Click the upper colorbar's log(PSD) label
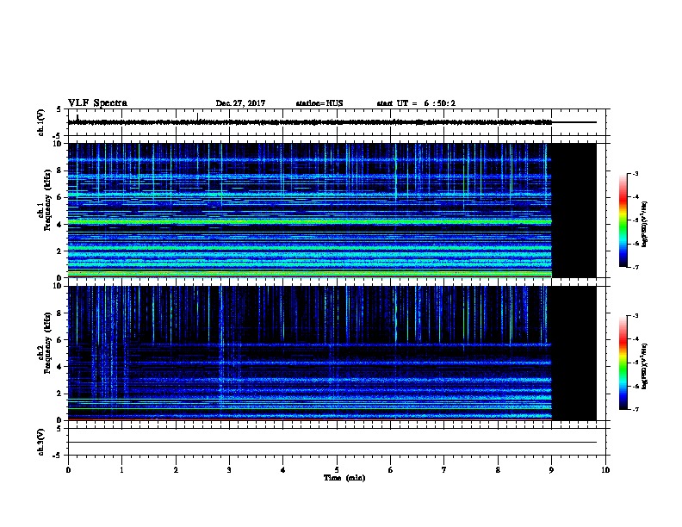Image resolution: width=682 pixels, height=527 pixels. pos(644,224)
